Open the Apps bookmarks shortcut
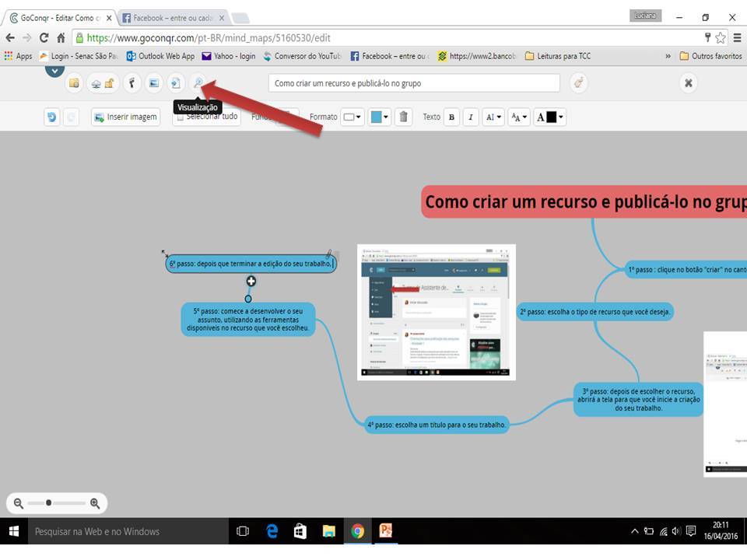Image resolution: width=747 pixels, height=560 pixels. click(x=18, y=56)
